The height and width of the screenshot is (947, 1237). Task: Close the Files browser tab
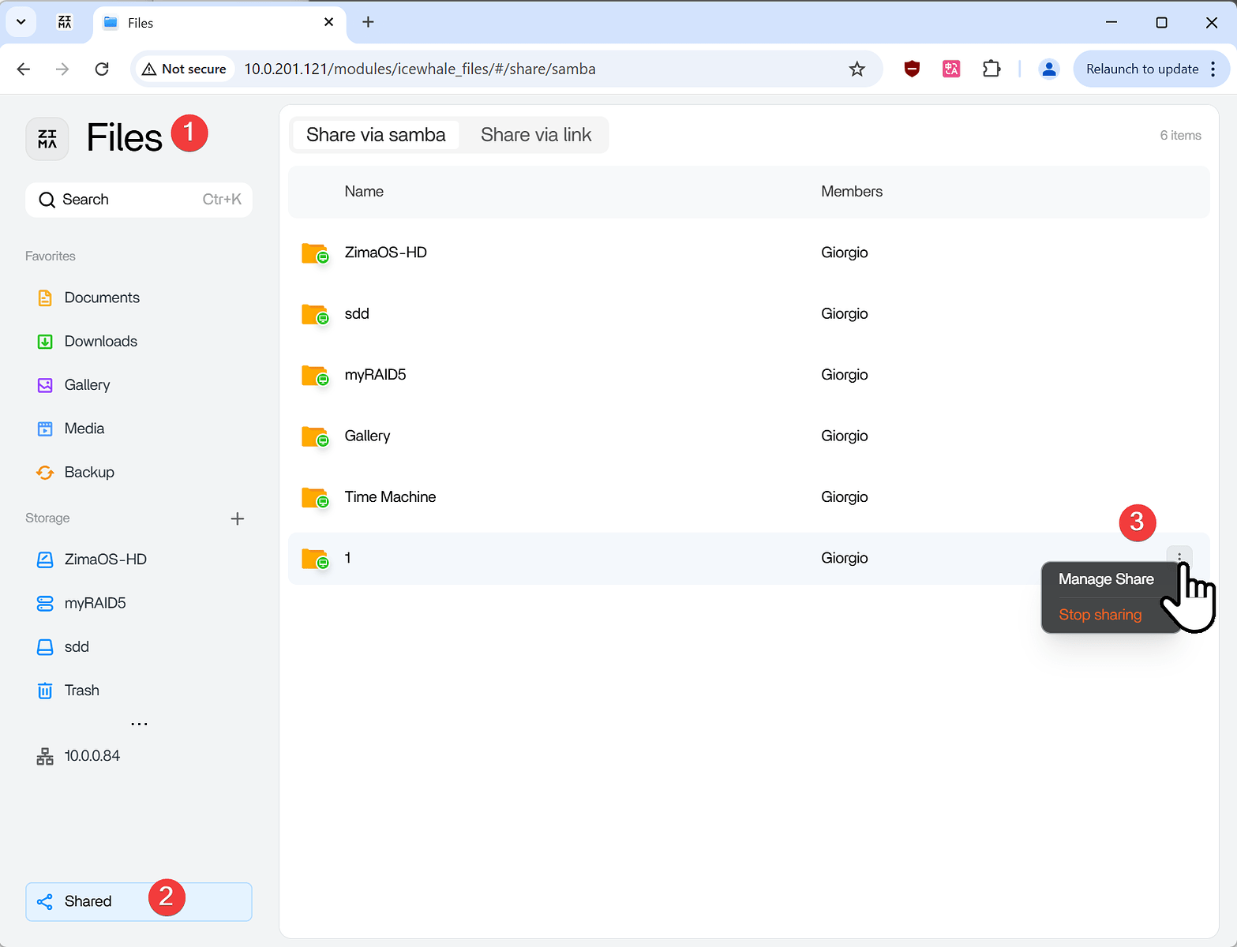[x=328, y=22]
